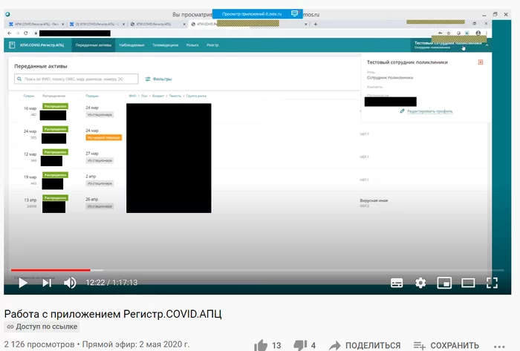Sort by the Распределение column header

(x=53, y=96)
